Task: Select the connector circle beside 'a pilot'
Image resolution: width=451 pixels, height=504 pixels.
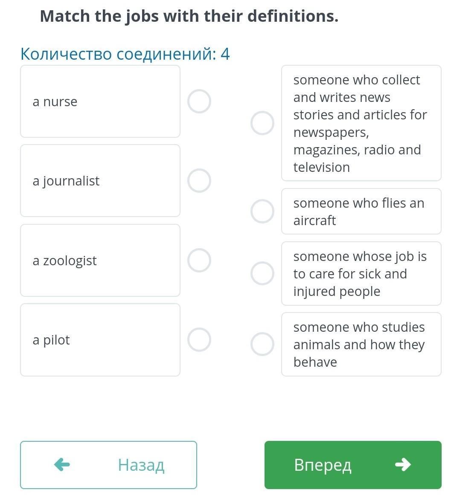Action: (x=199, y=340)
